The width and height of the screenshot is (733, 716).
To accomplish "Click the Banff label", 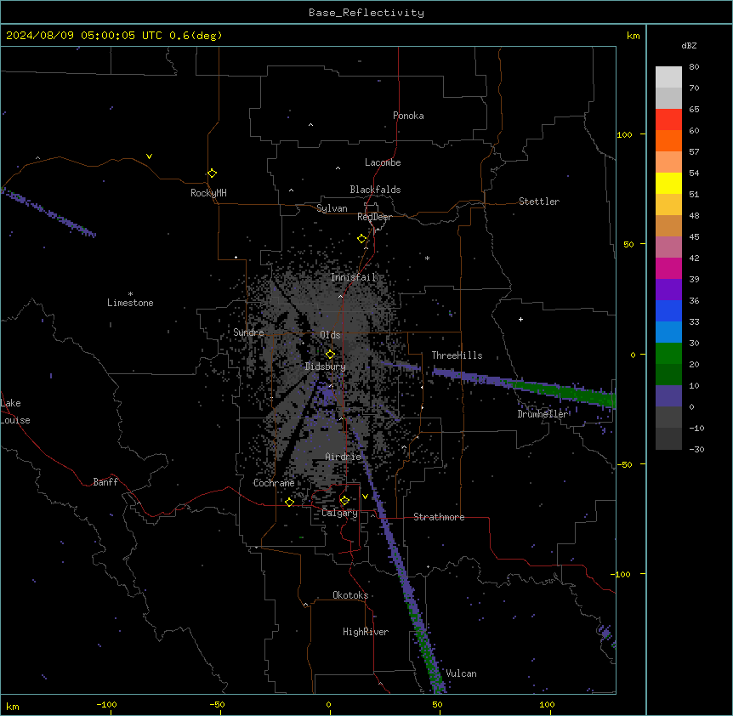I will point(105,482).
